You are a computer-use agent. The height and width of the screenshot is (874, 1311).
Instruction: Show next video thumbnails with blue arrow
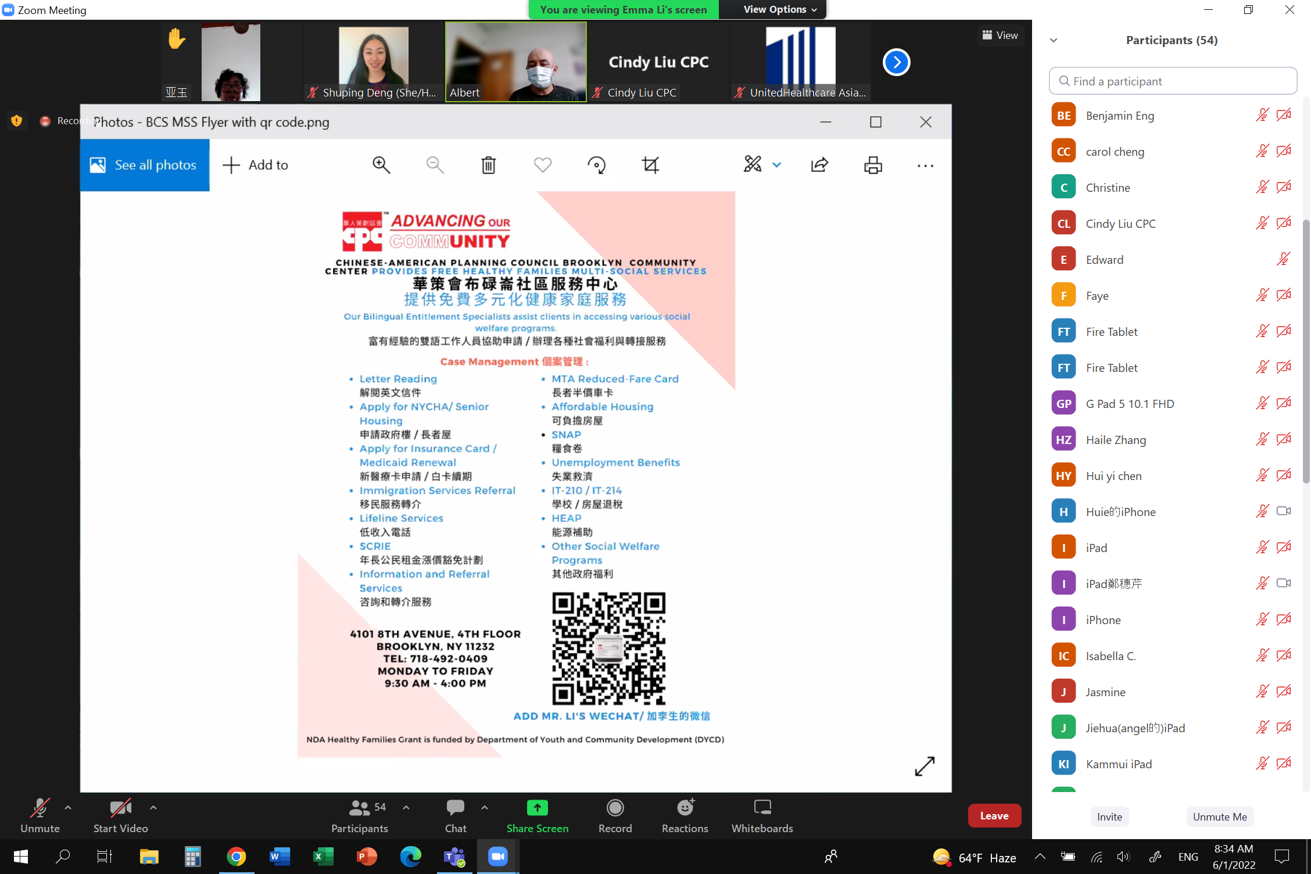[x=896, y=62]
